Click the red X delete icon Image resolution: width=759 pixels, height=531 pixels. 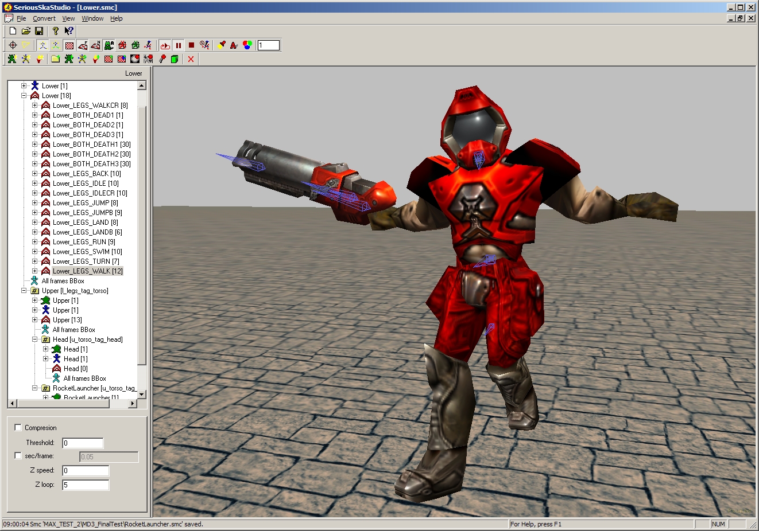[191, 59]
